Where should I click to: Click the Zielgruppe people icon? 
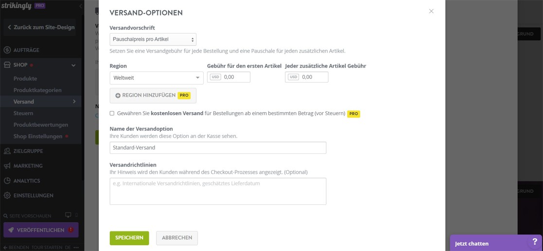pos(7,151)
